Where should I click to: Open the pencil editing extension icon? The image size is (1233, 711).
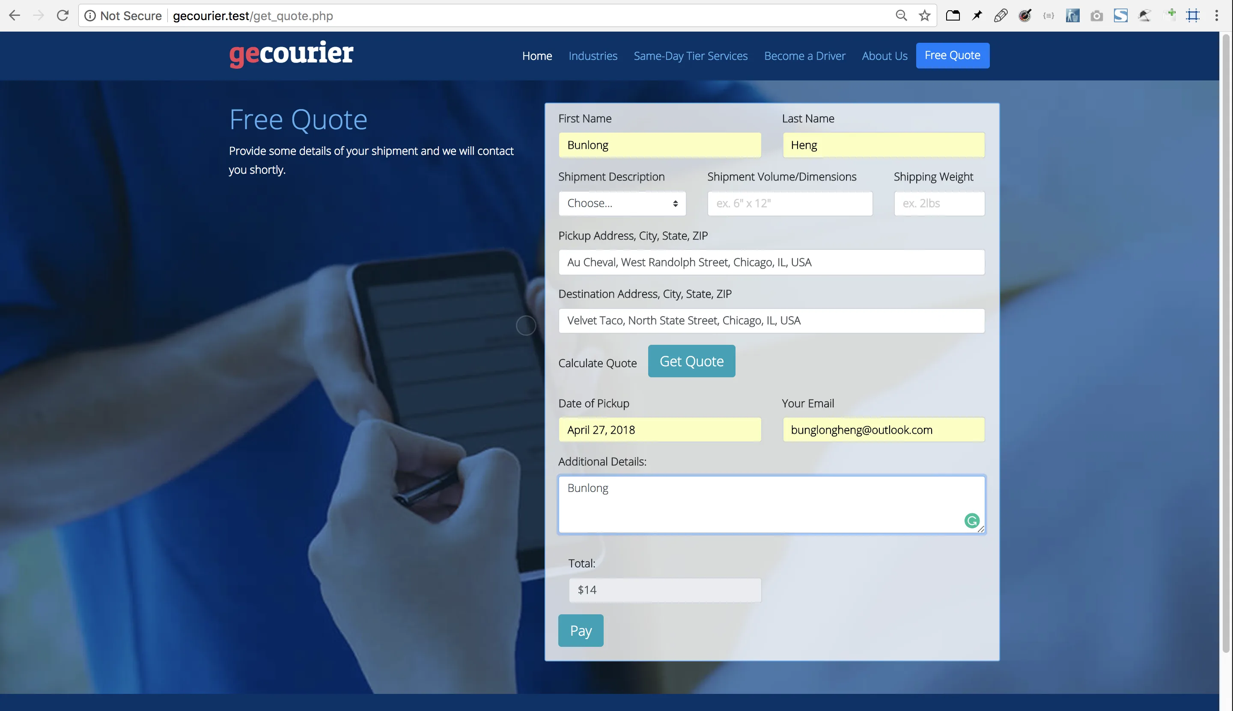click(x=1001, y=15)
